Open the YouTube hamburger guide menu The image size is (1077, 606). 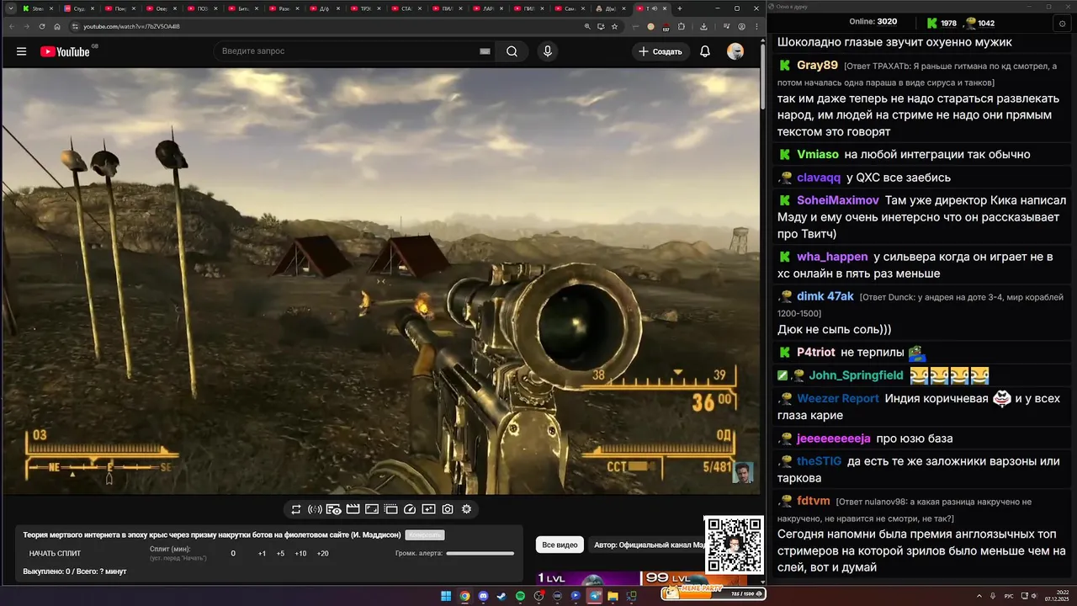point(21,51)
